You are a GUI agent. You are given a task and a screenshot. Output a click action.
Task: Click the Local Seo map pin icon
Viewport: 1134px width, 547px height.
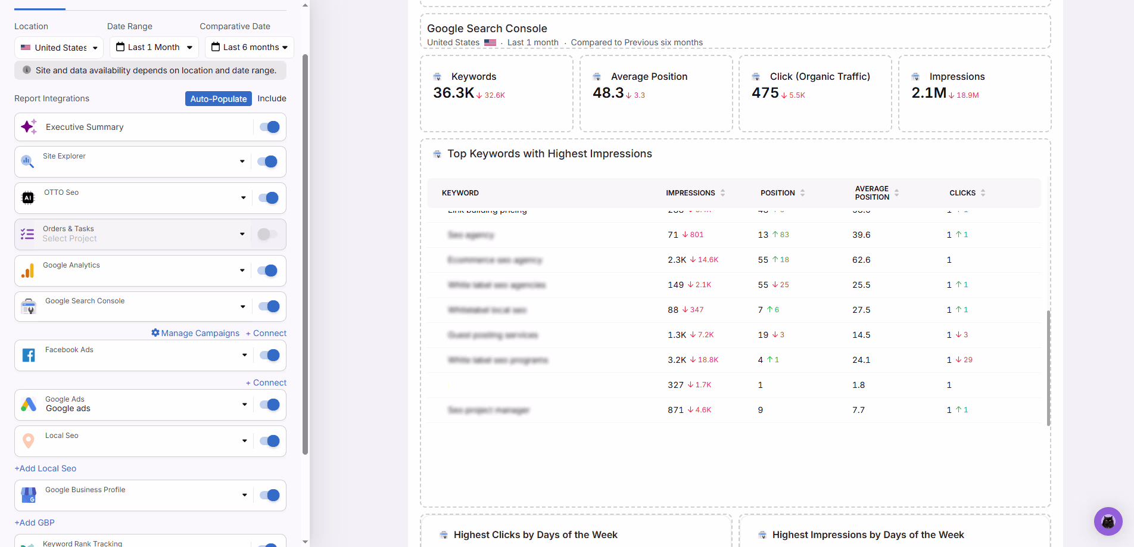[x=28, y=441]
